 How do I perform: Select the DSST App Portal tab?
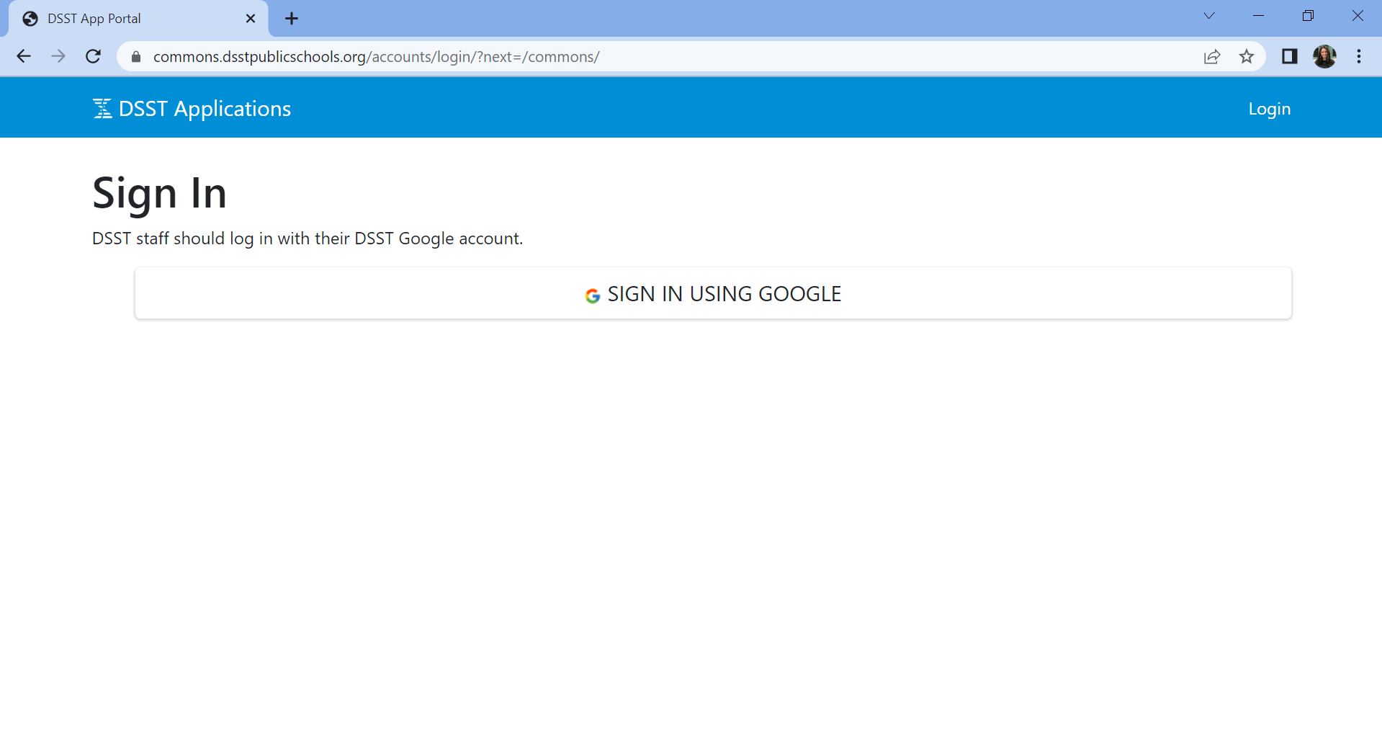tap(138, 19)
